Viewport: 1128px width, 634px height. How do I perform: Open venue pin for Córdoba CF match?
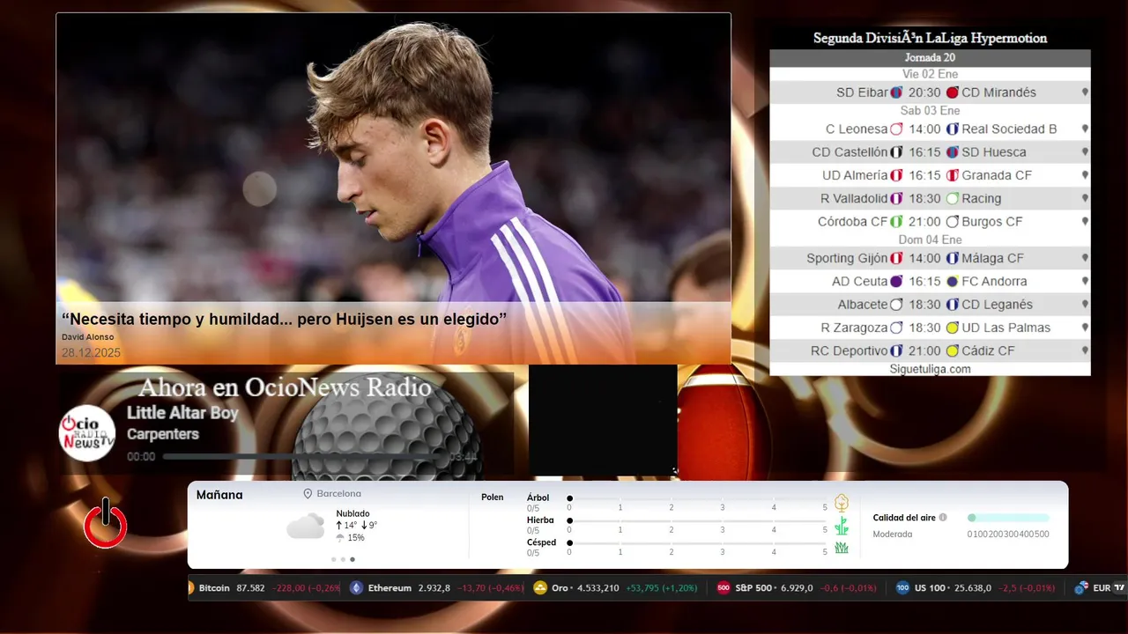1085,222
